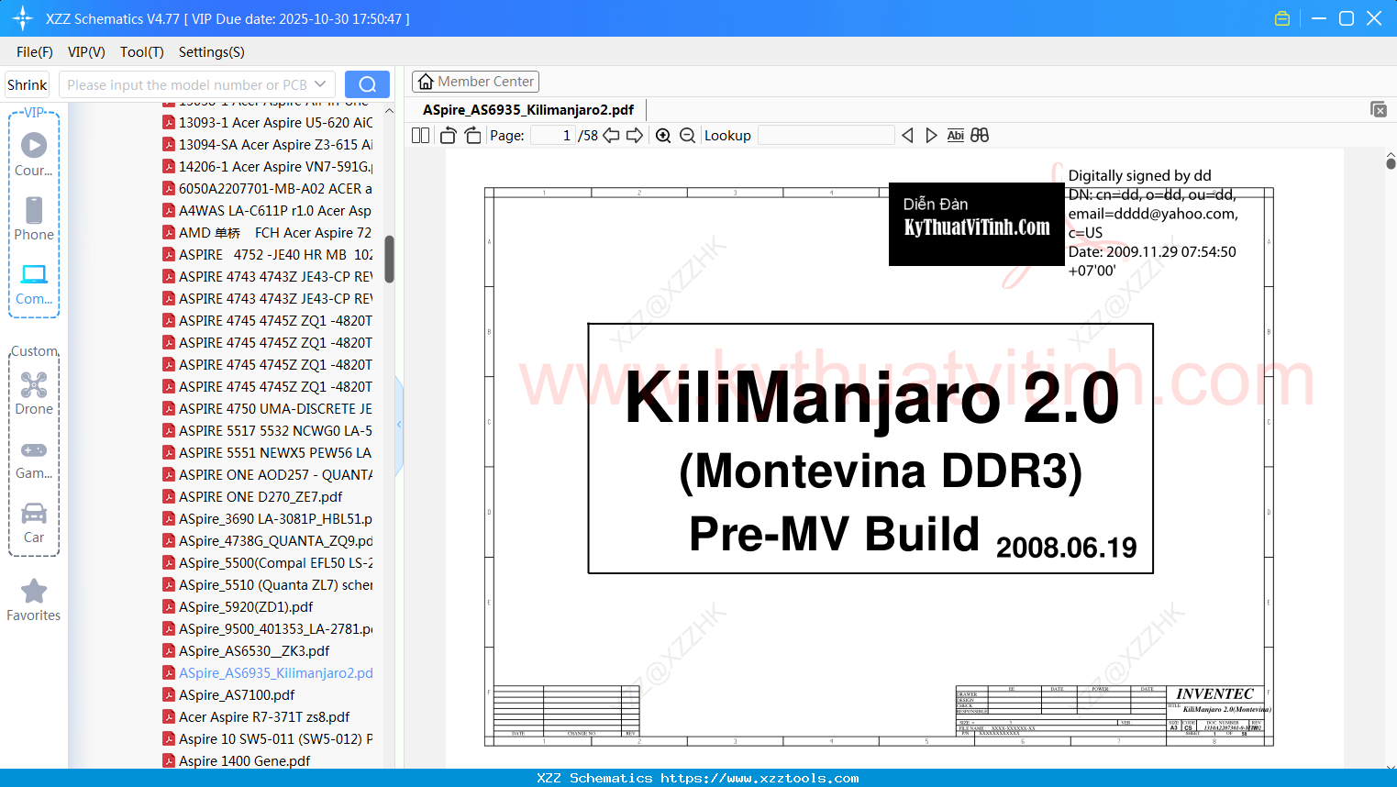Click the blue search button
Screen dimensions: 1397x787
coord(367,84)
